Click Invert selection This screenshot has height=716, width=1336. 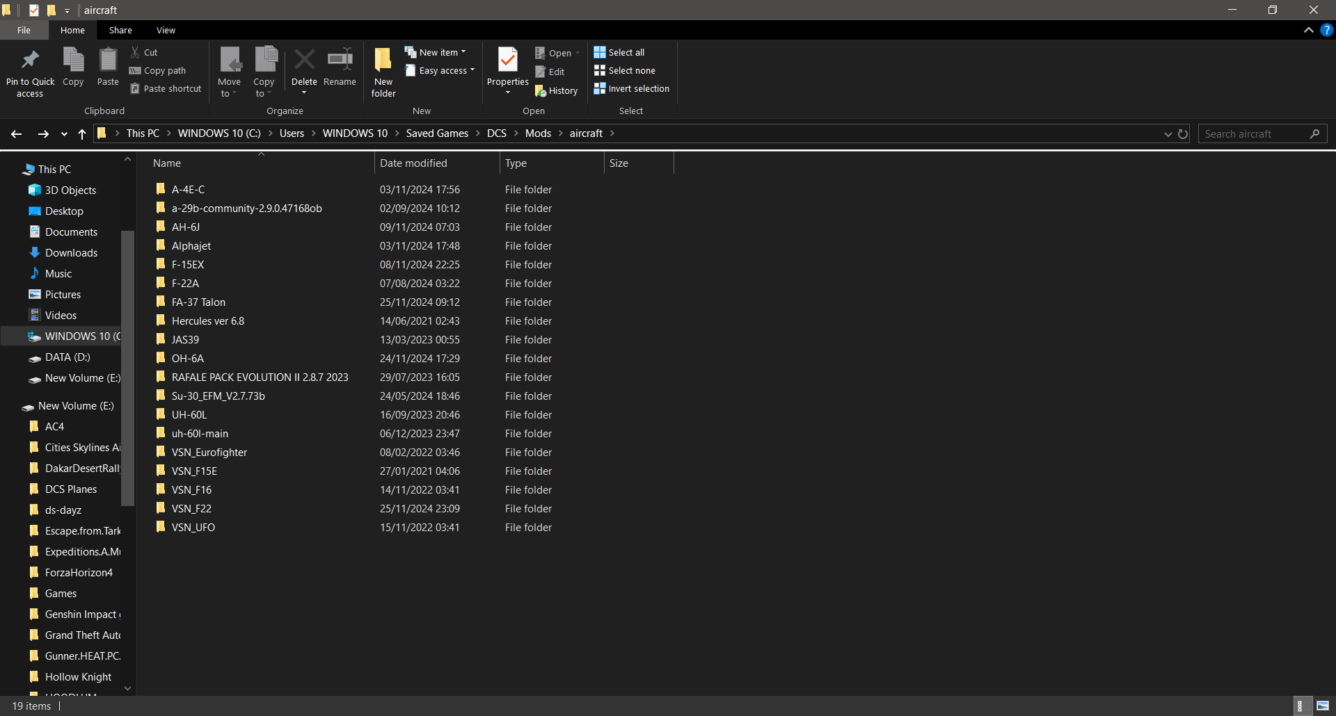[x=632, y=88]
